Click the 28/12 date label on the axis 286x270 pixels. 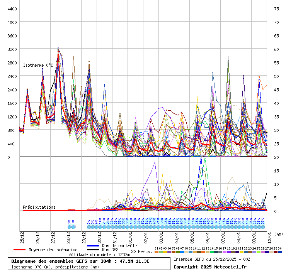[x=69, y=236]
